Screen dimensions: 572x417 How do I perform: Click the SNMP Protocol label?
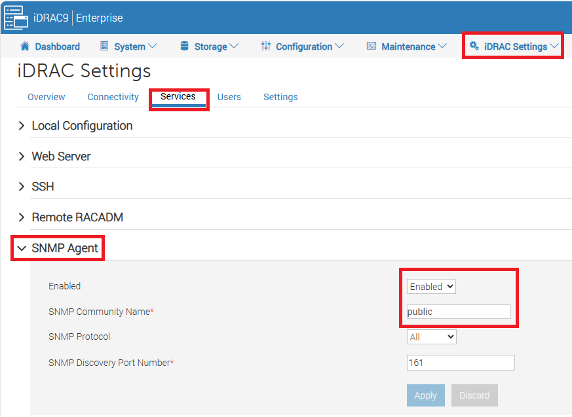click(x=79, y=336)
